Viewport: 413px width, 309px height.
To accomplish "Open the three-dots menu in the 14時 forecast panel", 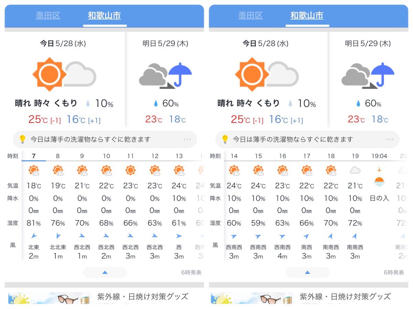I will pos(390,139).
